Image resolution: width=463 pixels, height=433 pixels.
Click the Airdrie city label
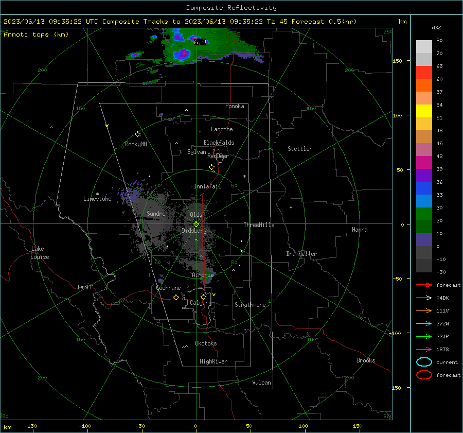pos(203,275)
